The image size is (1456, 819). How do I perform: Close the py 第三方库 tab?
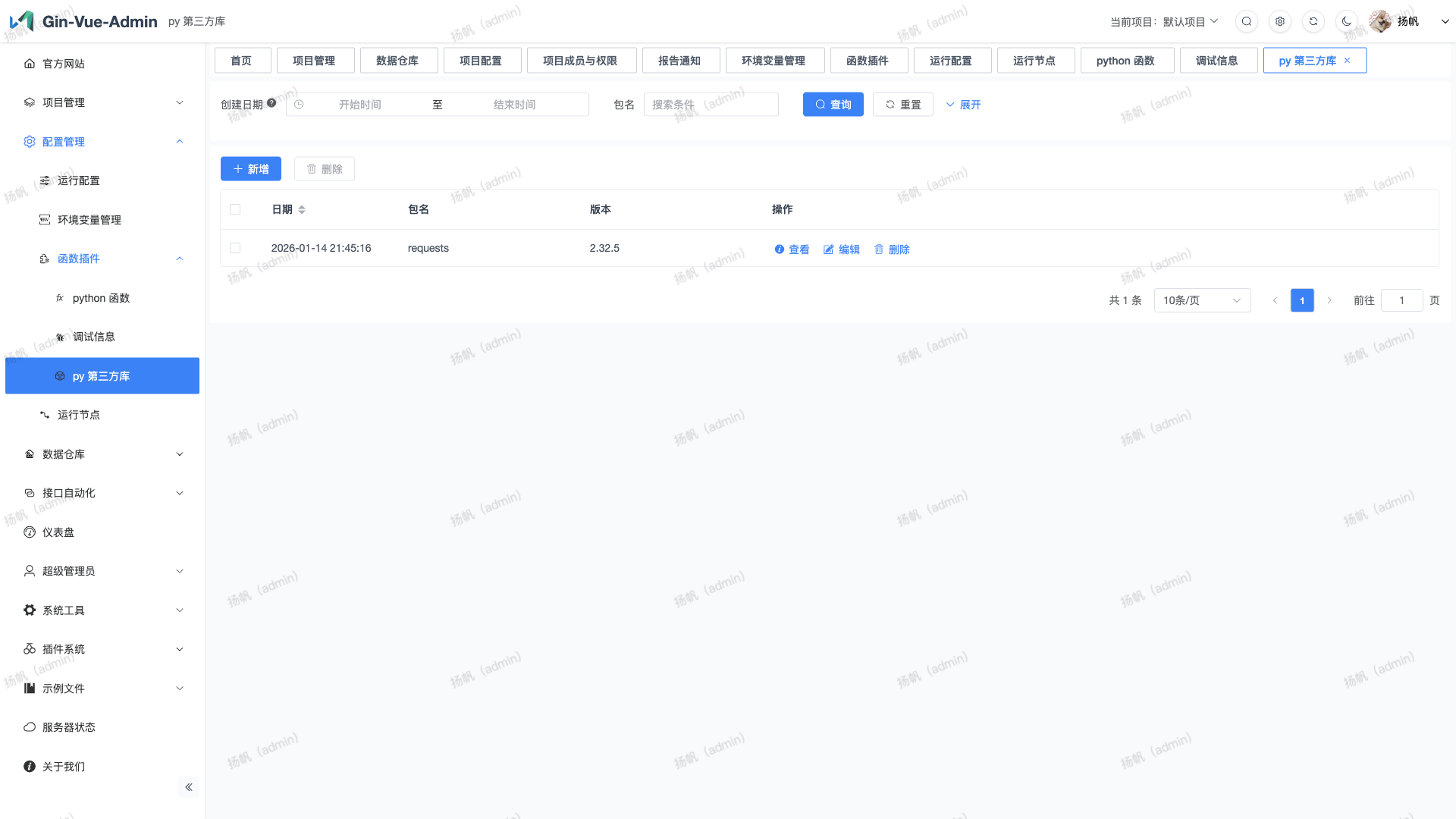tap(1348, 61)
